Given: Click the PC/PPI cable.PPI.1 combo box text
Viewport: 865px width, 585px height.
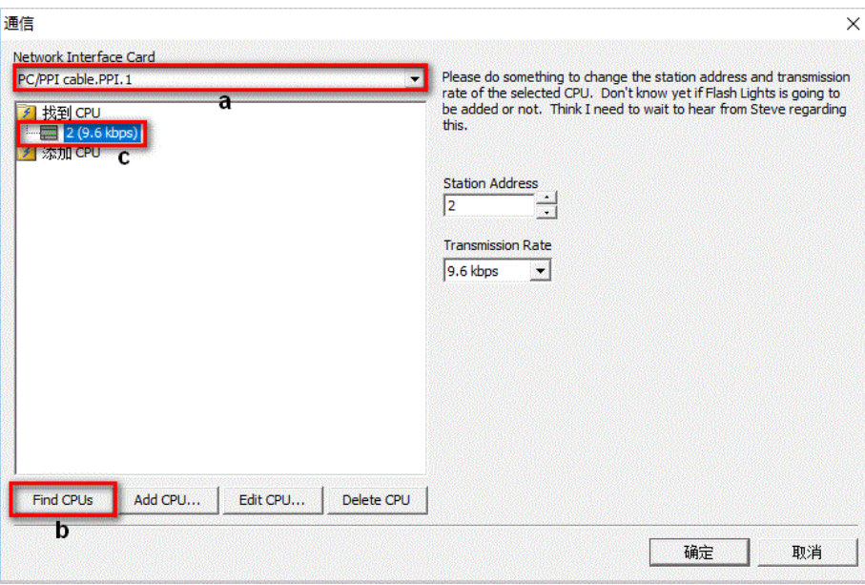Looking at the screenshot, I should coord(74,79).
